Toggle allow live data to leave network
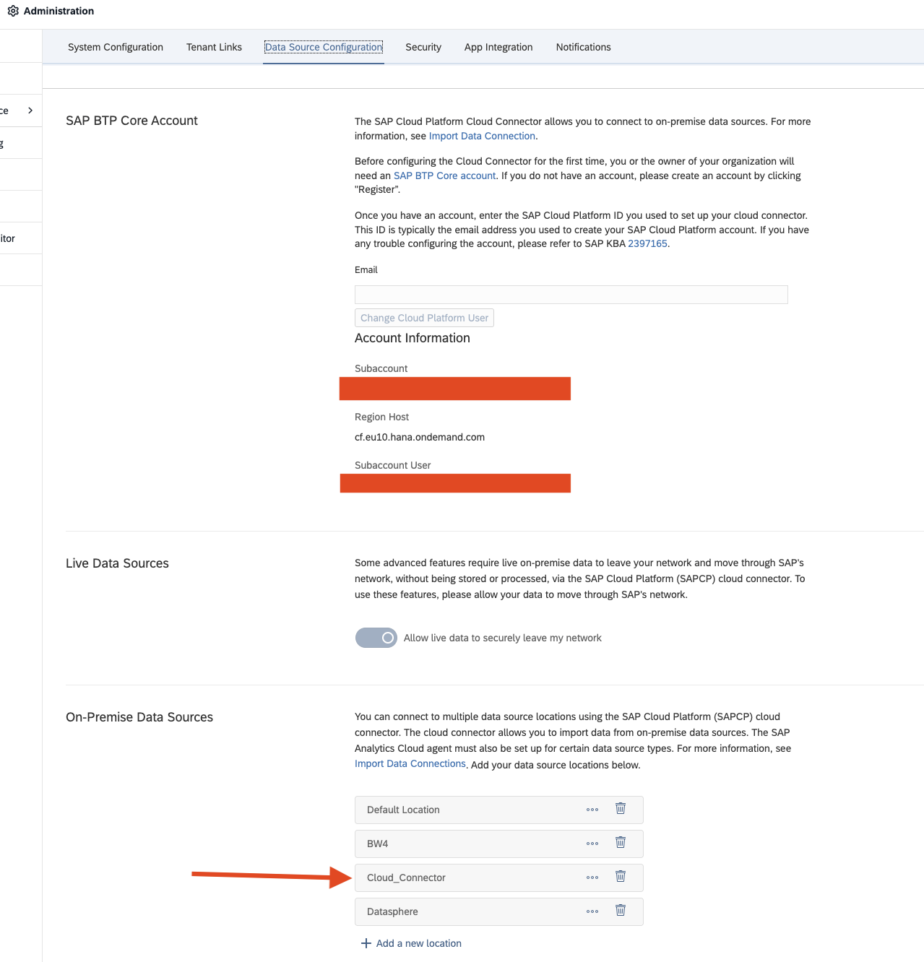The height and width of the screenshot is (962, 924). tap(376, 638)
